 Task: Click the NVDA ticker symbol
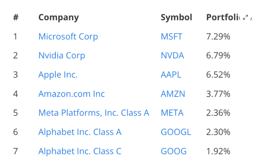[172, 56]
